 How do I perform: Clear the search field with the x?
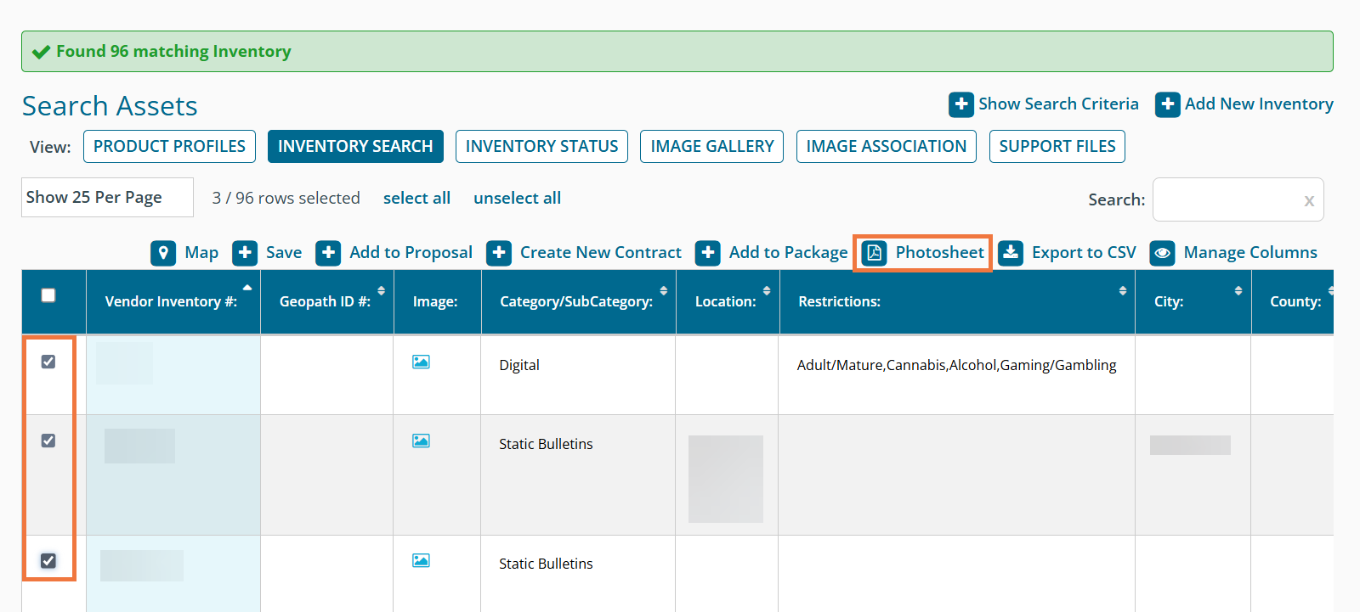(x=1309, y=200)
